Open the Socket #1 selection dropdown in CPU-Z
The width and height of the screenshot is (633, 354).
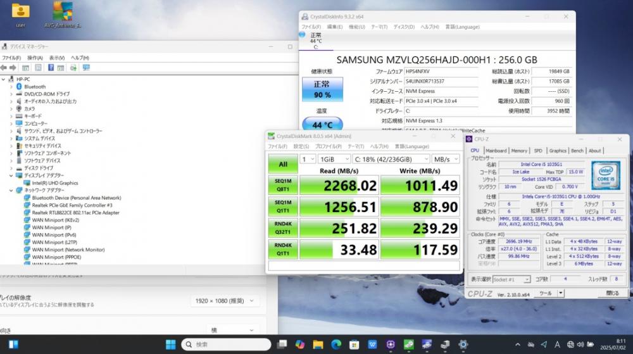tap(511, 279)
